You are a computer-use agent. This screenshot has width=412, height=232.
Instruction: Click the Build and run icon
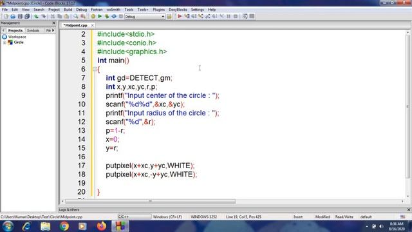107,16
